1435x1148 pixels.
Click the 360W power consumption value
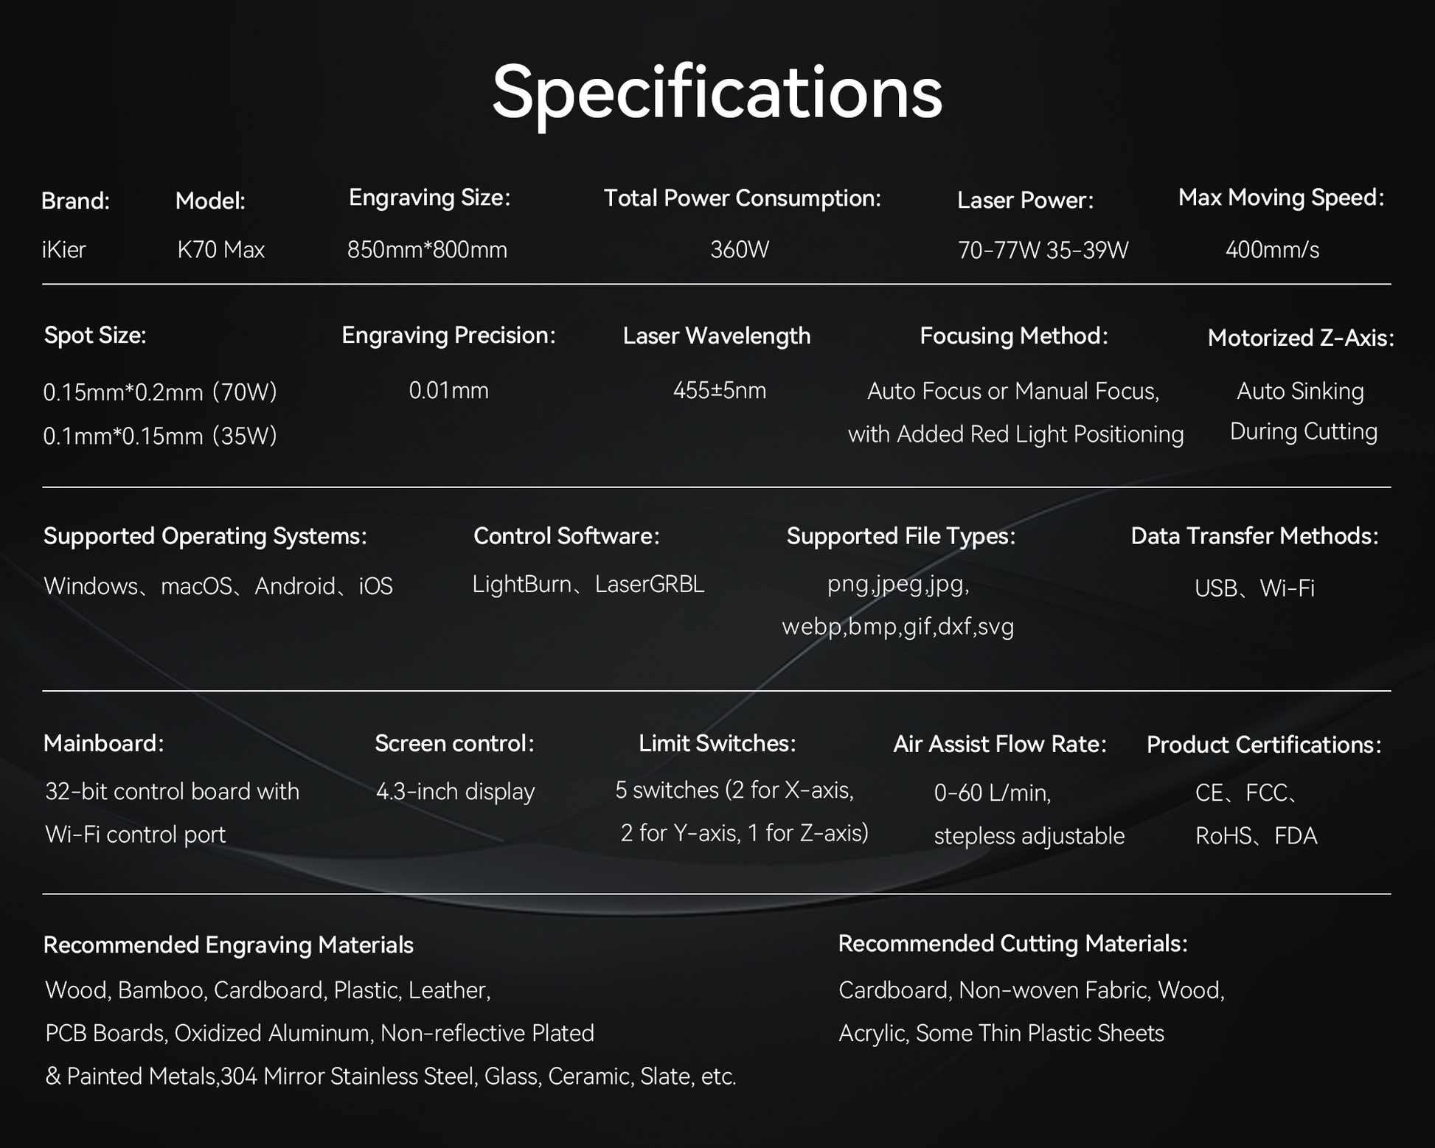pos(740,250)
